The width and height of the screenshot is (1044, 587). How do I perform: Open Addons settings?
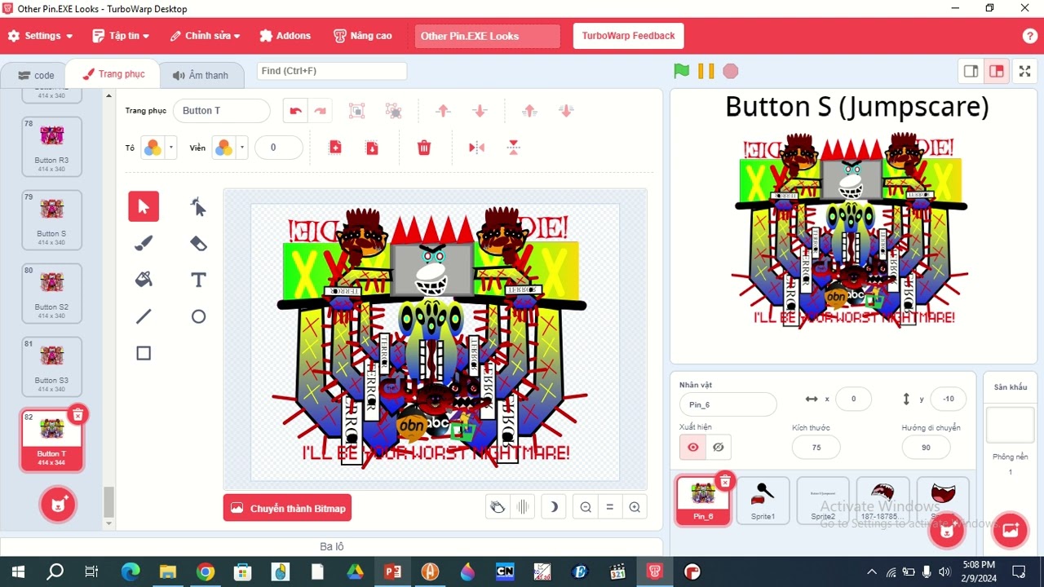(285, 36)
